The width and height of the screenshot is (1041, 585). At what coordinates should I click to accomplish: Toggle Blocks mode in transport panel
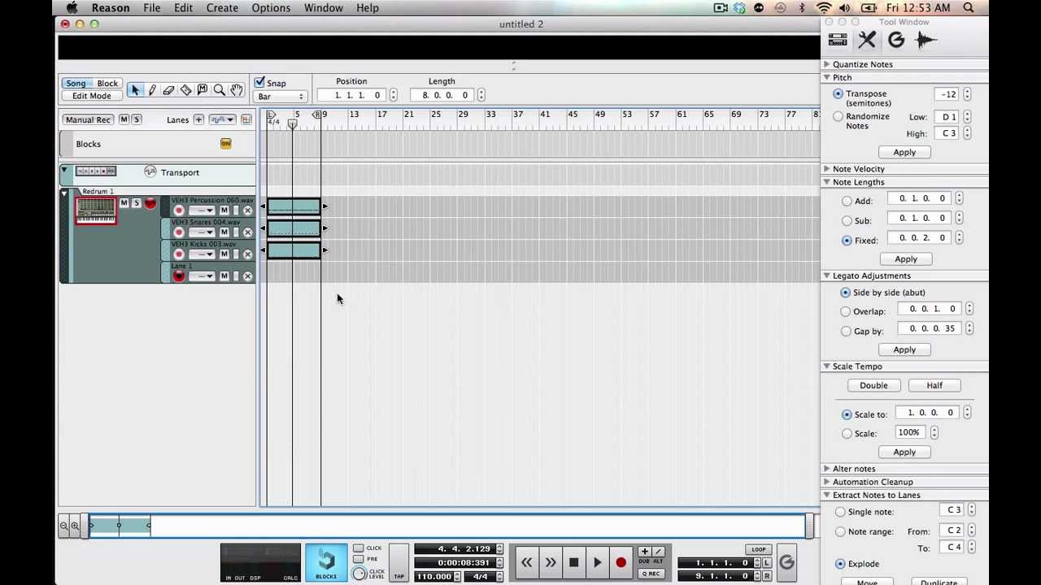pos(326,562)
